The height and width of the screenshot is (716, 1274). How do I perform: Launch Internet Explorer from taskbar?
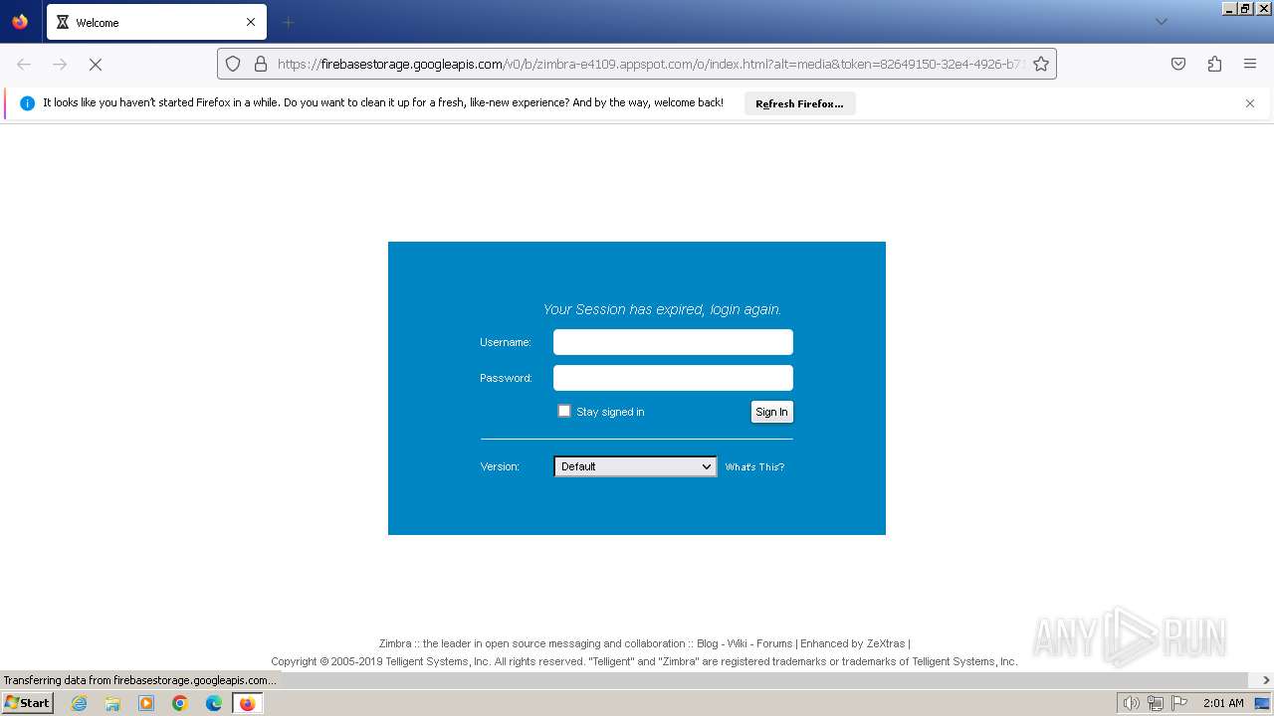(80, 703)
